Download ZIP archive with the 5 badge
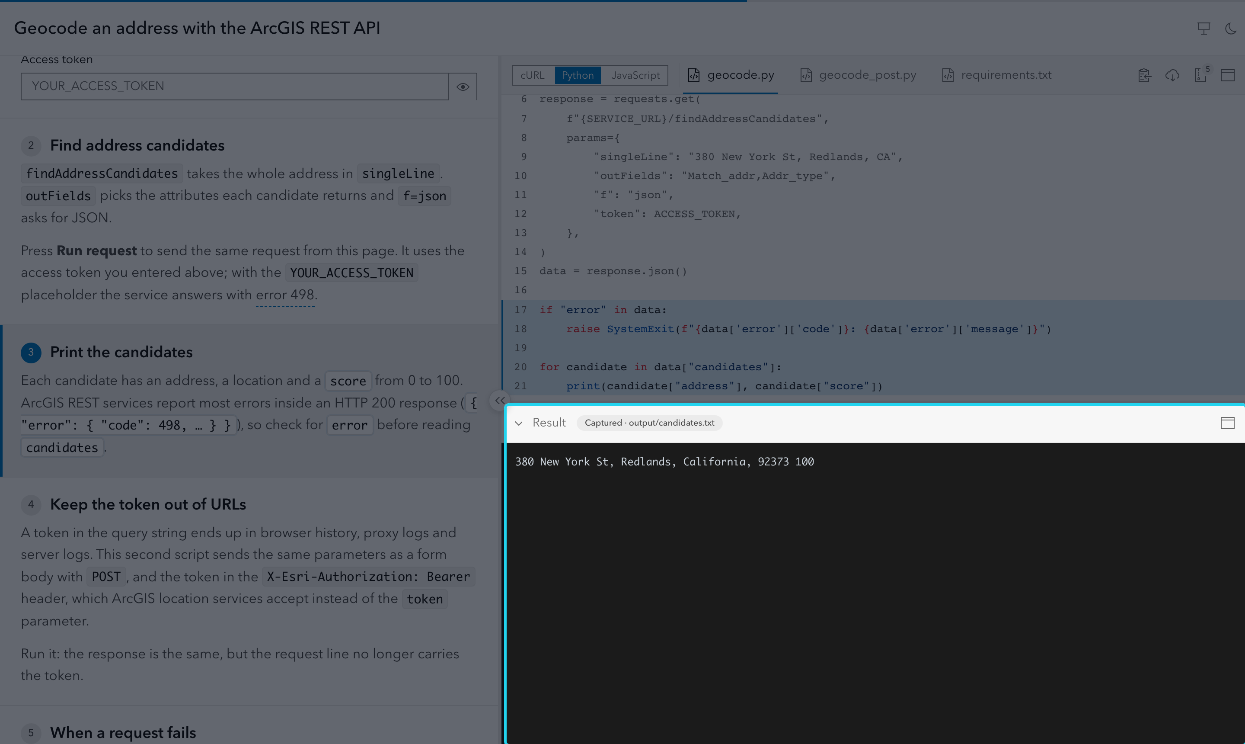Viewport: 1245px width, 744px height. coord(1201,75)
